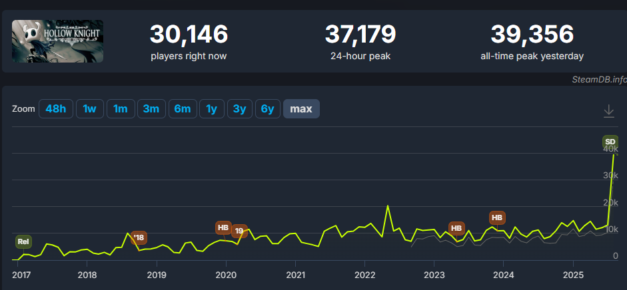The width and height of the screenshot is (627, 290).
Task: Set chart zoom to 6y
Action: point(267,109)
